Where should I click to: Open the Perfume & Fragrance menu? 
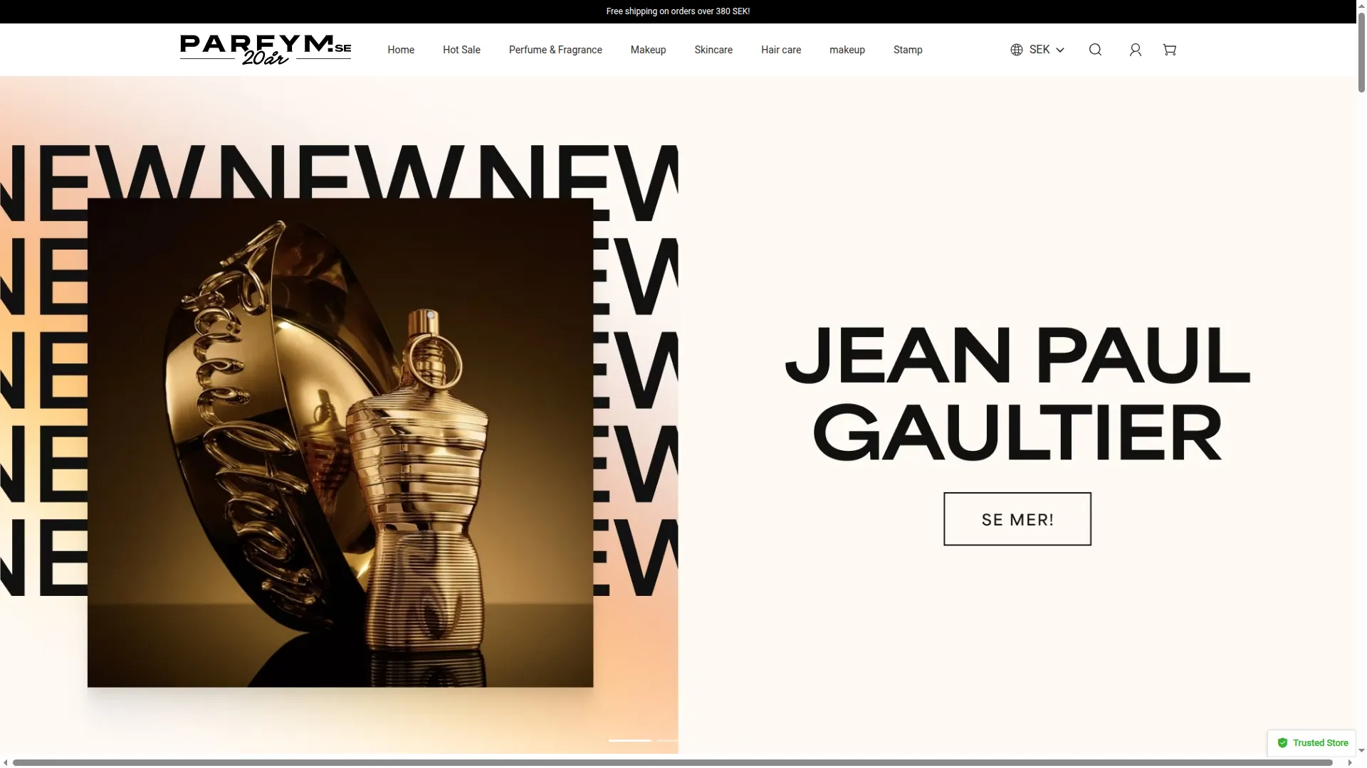tap(555, 50)
